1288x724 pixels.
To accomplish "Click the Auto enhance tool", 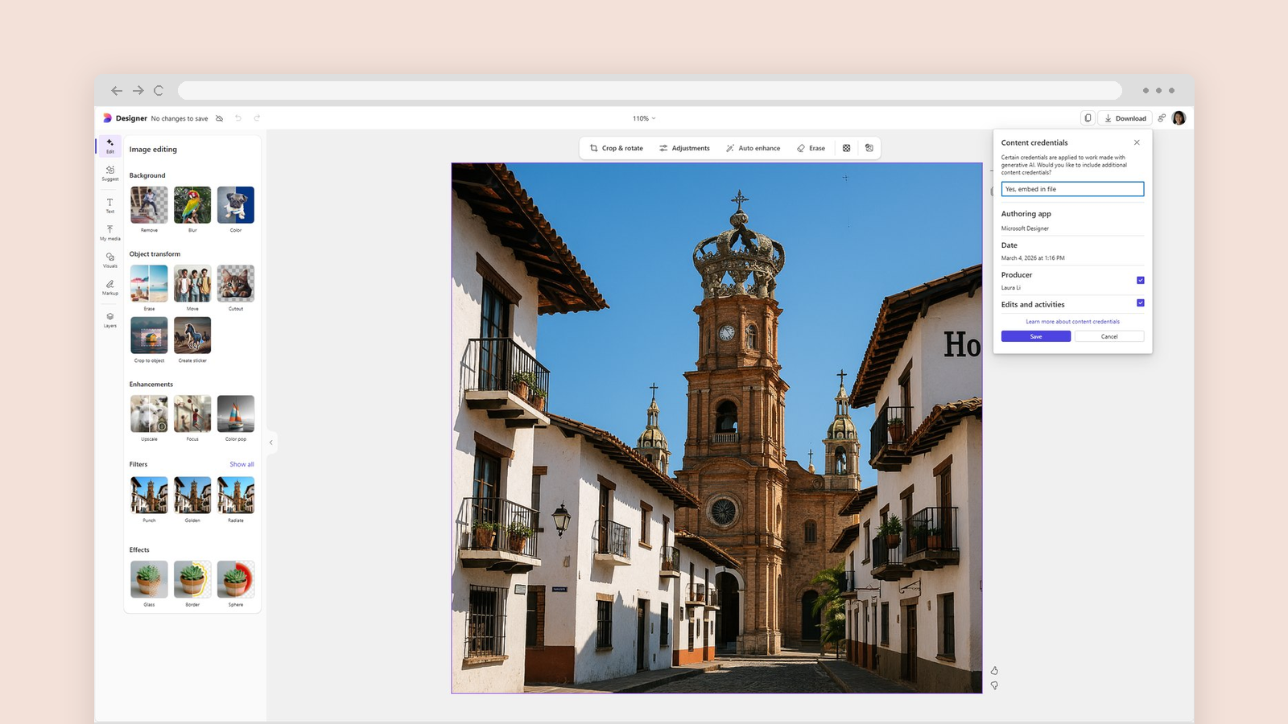I will [753, 148].
